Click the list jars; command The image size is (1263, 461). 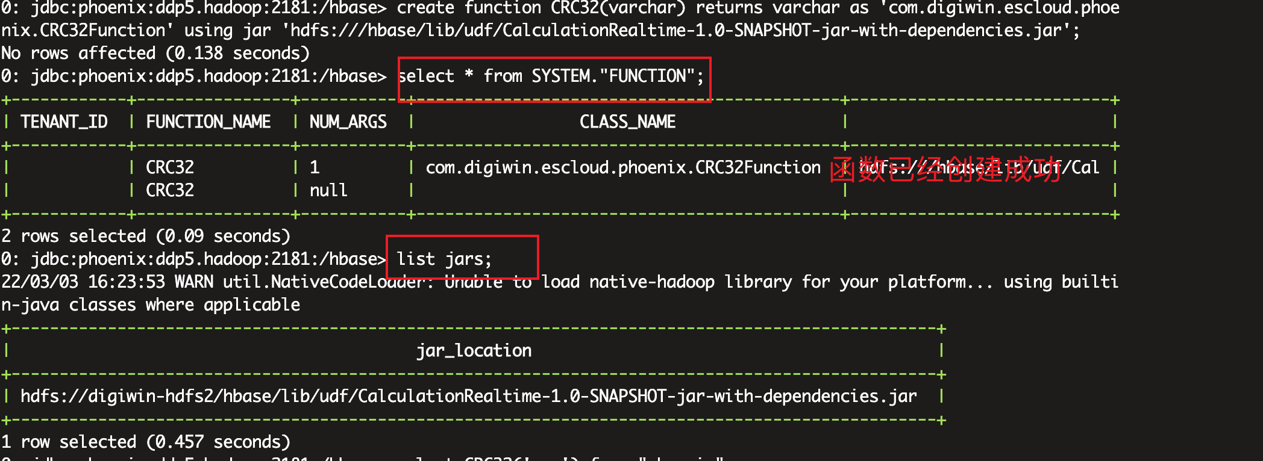coord(444,259)
